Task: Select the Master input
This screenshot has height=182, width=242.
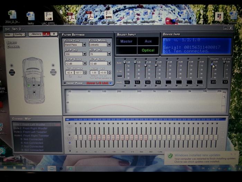Action: tap(127, 41)
